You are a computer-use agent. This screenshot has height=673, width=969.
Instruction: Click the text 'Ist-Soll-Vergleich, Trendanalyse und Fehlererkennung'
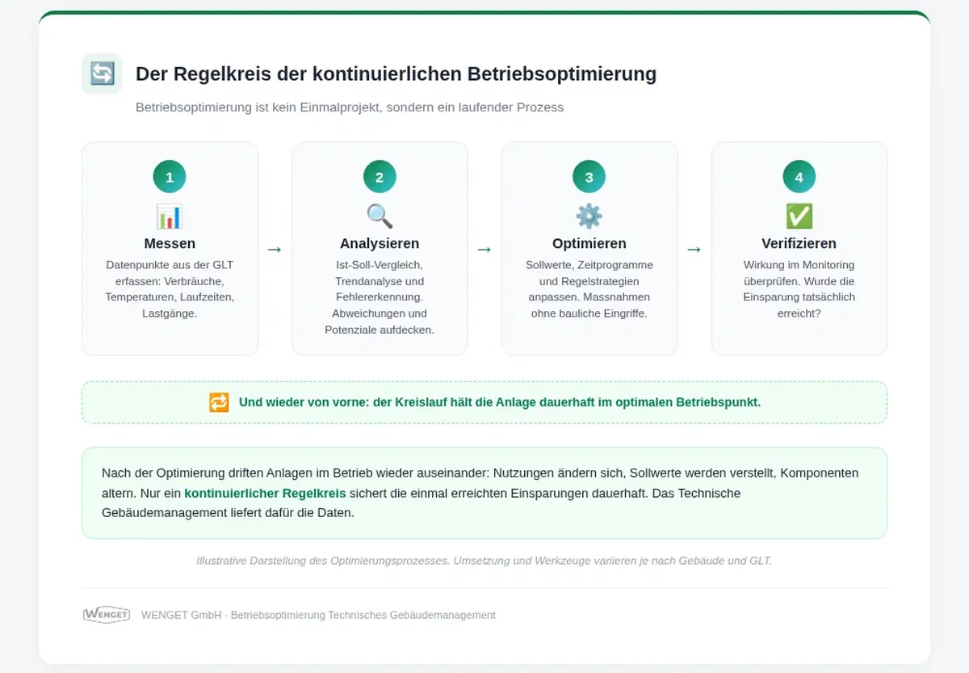coord(380,281)
